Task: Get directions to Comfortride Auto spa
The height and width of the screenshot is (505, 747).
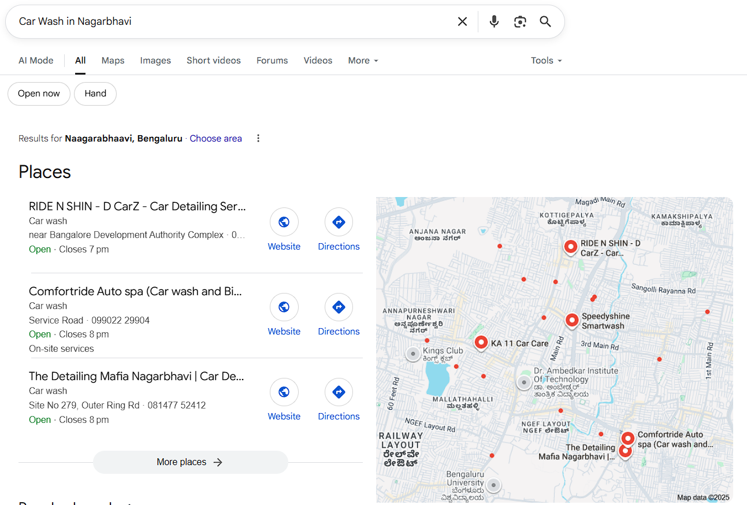Action: (x=339, y=314)
